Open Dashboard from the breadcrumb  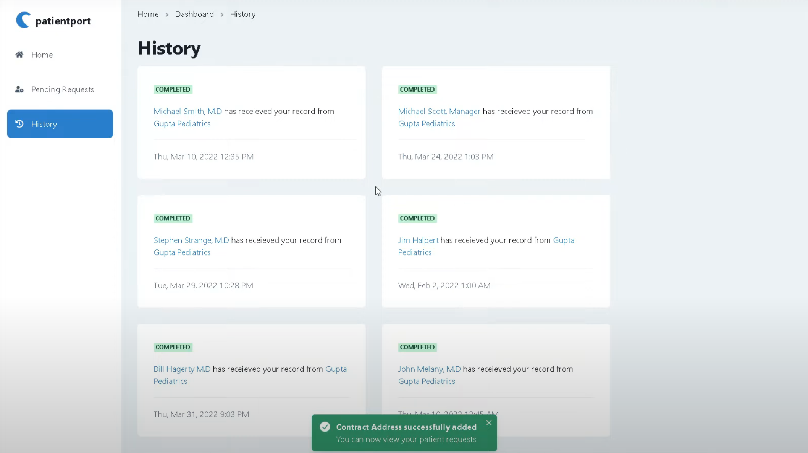point(194,14)
